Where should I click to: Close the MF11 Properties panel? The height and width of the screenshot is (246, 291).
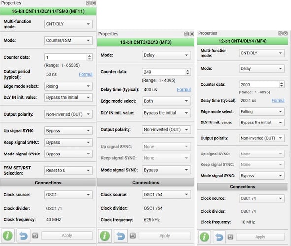coord(94,3)
